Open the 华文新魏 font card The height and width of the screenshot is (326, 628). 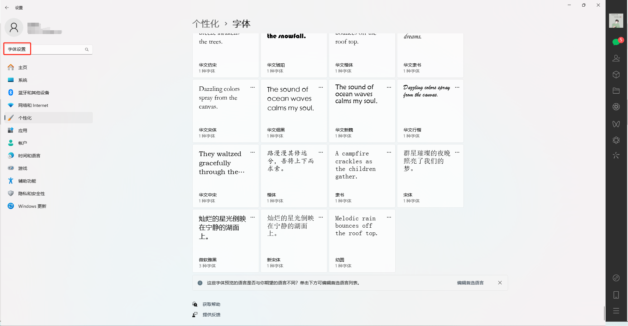pos(362,111)
